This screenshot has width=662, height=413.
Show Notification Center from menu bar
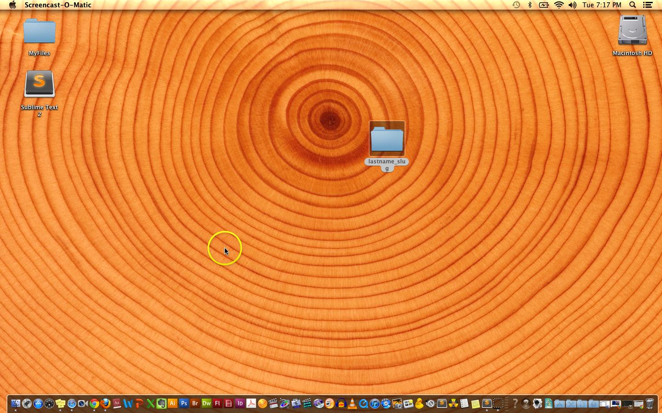tap(648, 5)
